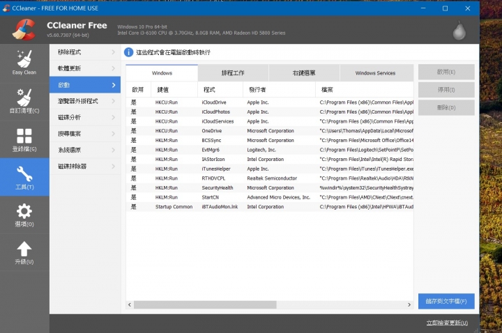Viewport: 502px width, 333px height.
Task: Sort by 發行者 column header
Action: tap(279, 90)
